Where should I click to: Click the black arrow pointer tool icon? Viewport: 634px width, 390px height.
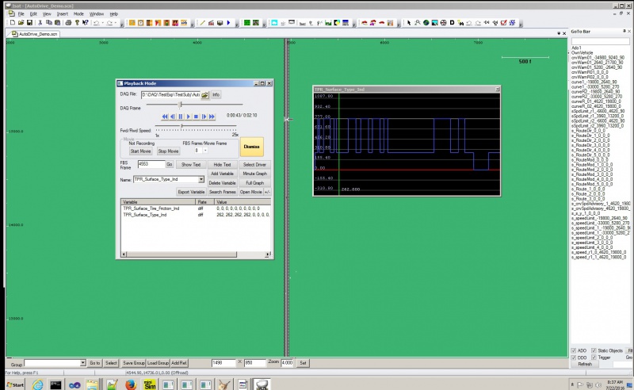point(409,23)
